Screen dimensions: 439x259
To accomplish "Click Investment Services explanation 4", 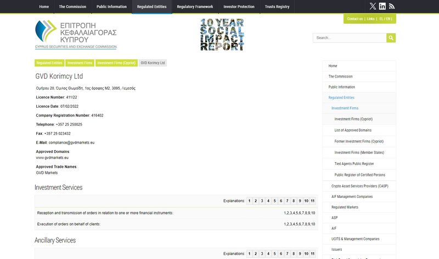I will 268,201.
